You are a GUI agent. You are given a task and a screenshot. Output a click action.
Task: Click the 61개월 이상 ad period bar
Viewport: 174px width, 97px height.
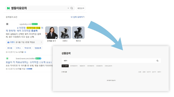pos(29,69)
